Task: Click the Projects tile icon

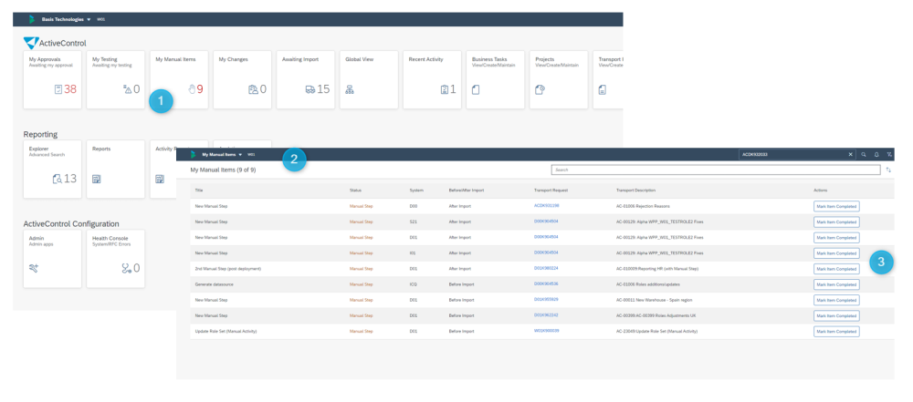Action: click(x=540, y=89)
